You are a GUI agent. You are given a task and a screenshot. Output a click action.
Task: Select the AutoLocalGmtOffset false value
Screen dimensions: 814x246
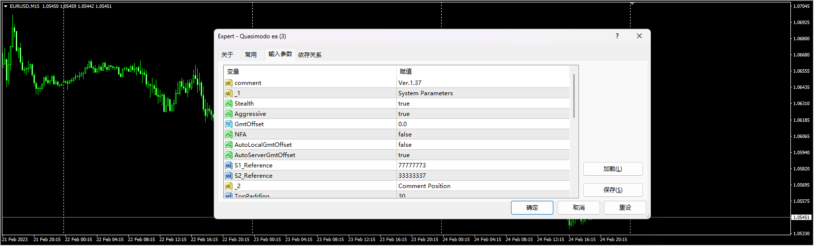point(405,145)
